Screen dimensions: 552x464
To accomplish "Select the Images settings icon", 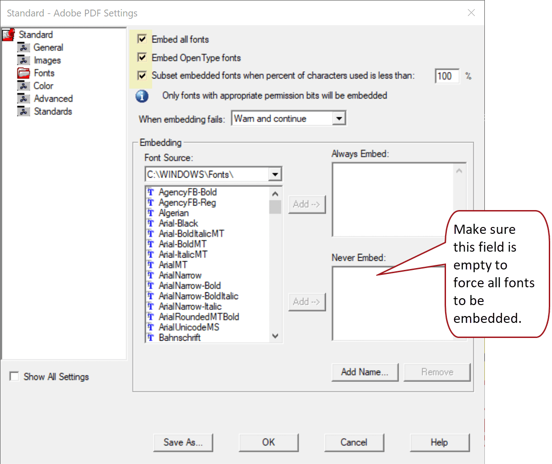I will tap(24, 60).
